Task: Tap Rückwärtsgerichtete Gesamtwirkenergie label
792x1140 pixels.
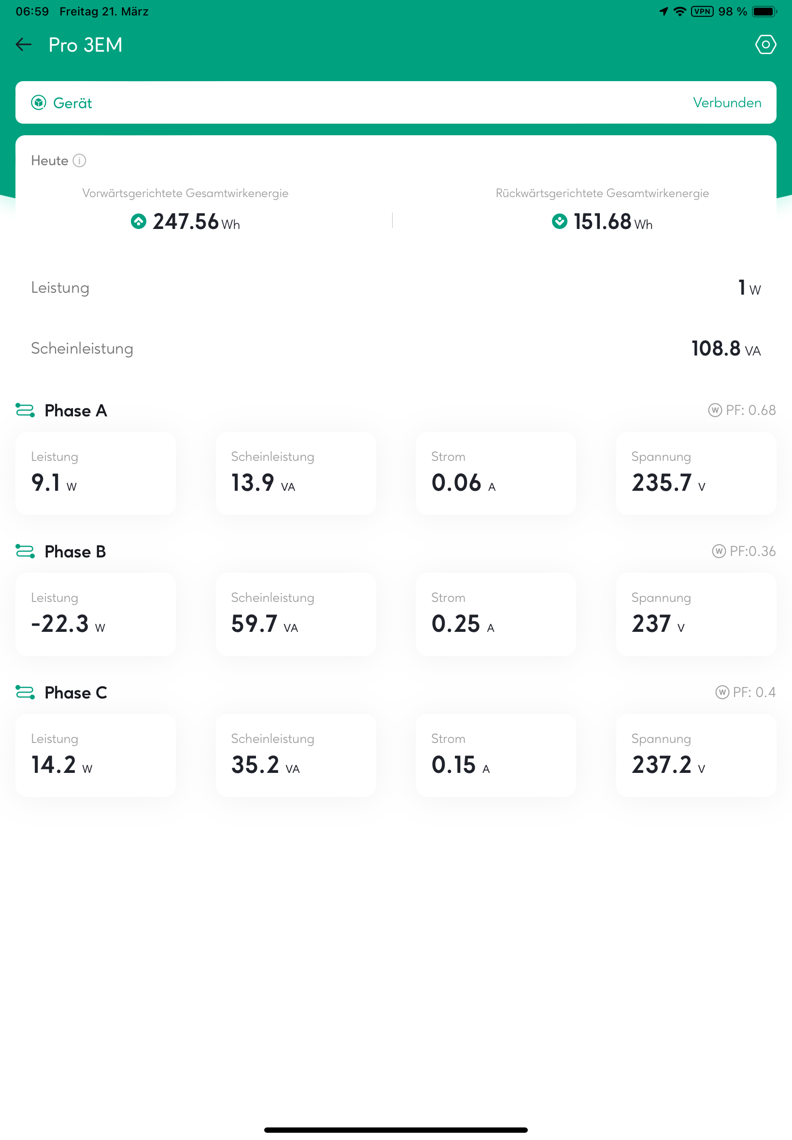Action: (602, 193)
